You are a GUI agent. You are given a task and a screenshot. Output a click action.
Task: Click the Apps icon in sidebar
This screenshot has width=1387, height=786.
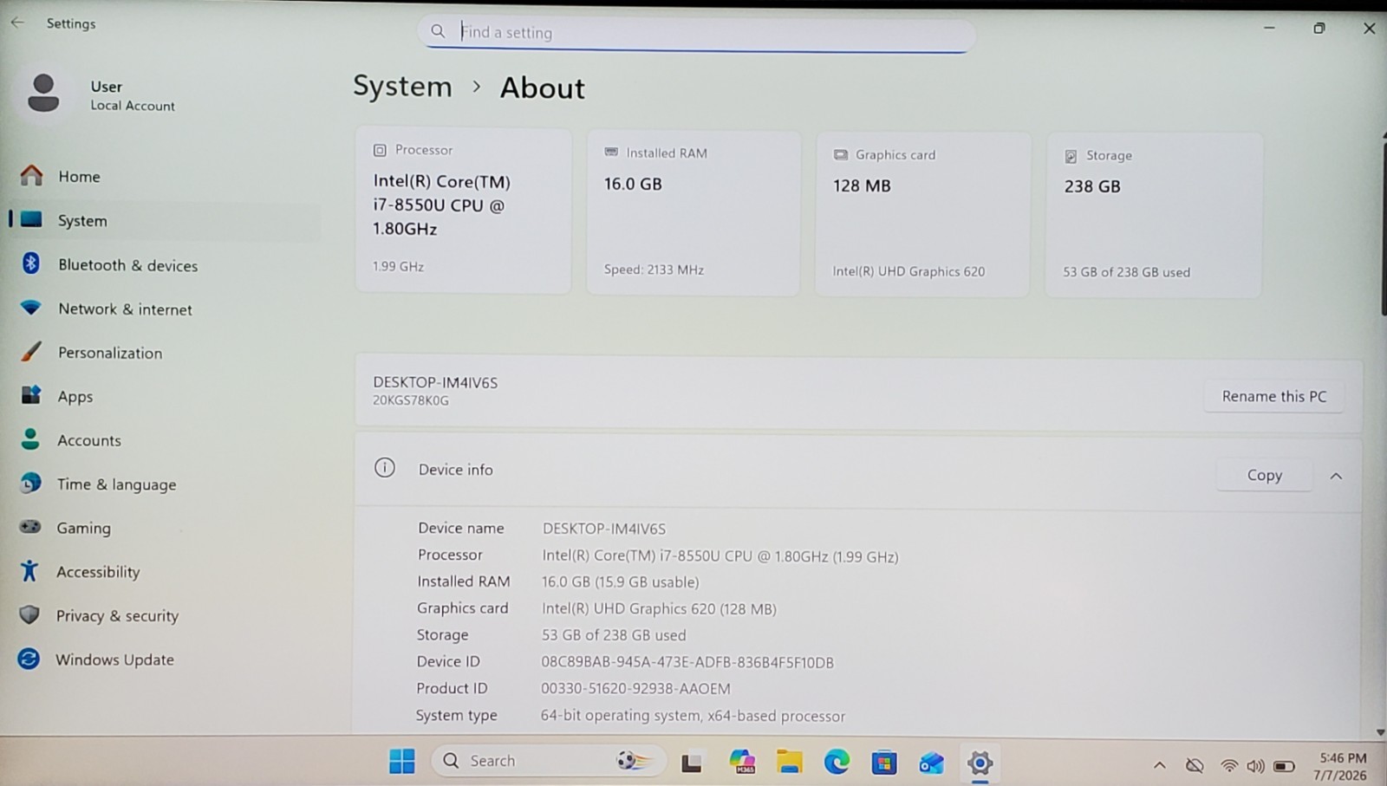pos(30,395)
